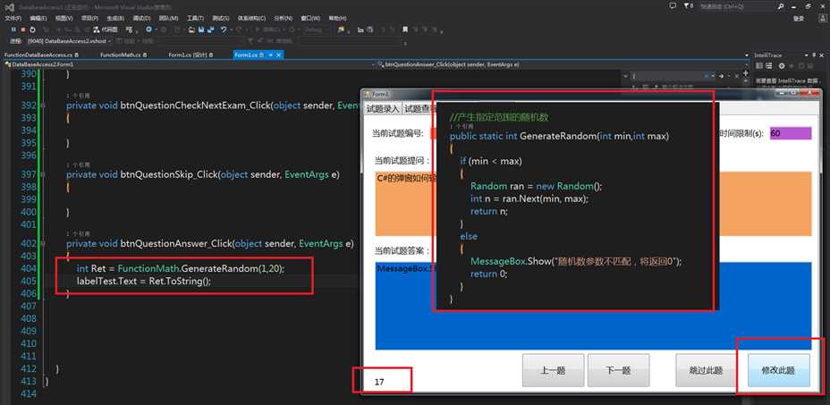This screenshot has width=830, height=405.
Task: Open the Debug configuration dropdown
Action: (316, 30)
